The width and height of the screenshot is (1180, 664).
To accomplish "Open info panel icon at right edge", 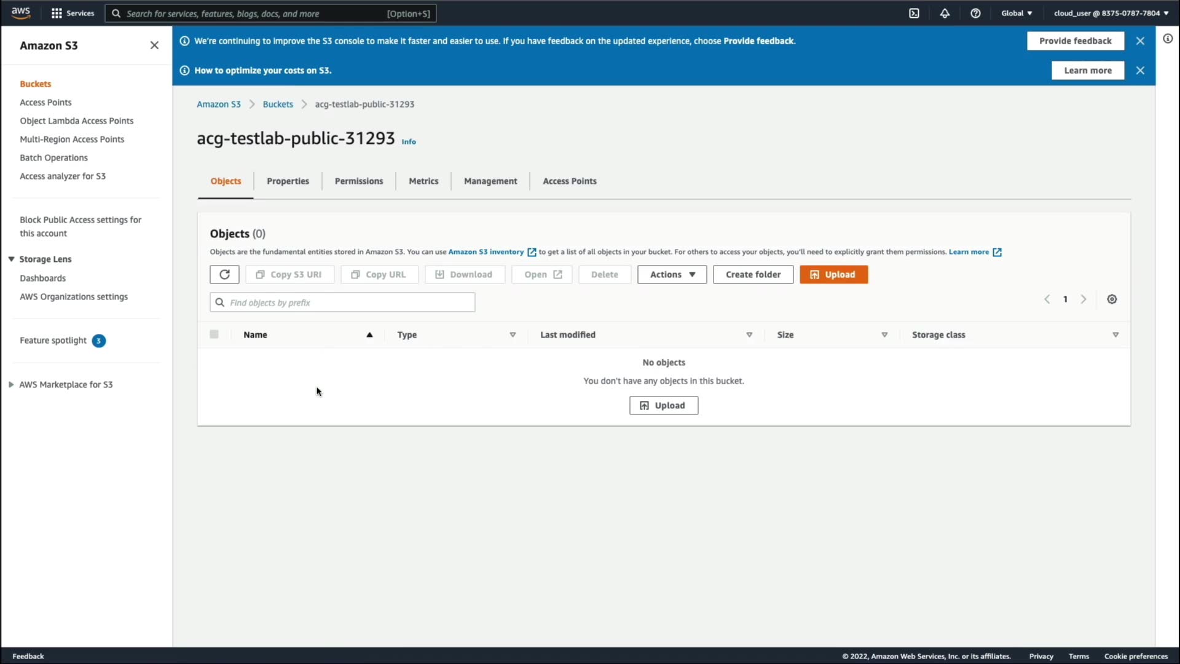I will tap(1168, 39).
